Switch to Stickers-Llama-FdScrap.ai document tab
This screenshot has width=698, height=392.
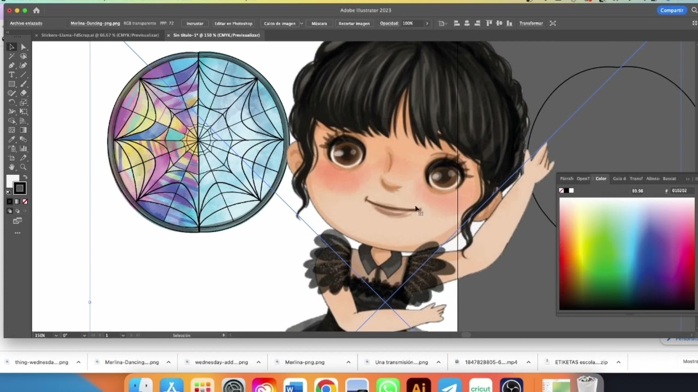(x=100, y=35)
